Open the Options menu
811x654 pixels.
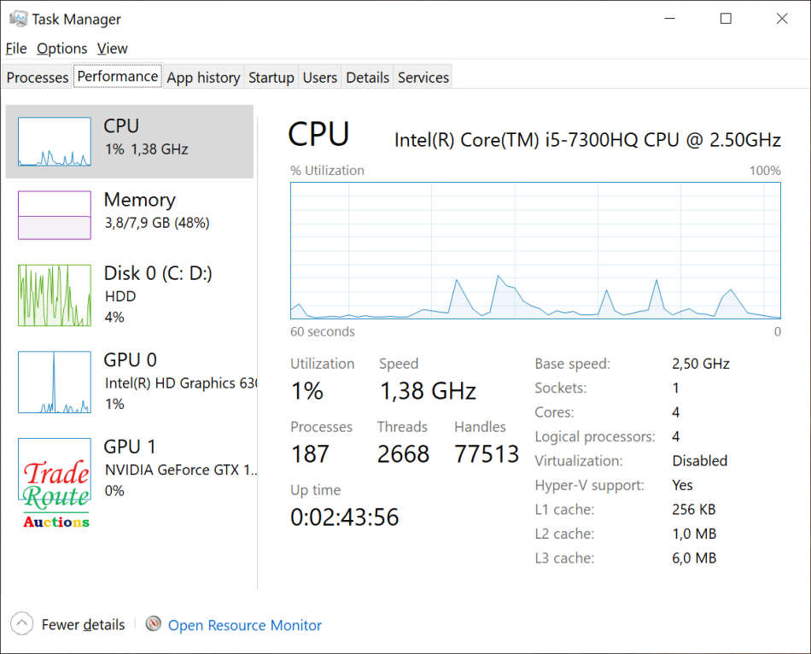click(61, 49)
